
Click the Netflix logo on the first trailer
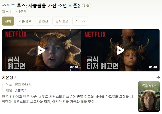pos(16,34)
